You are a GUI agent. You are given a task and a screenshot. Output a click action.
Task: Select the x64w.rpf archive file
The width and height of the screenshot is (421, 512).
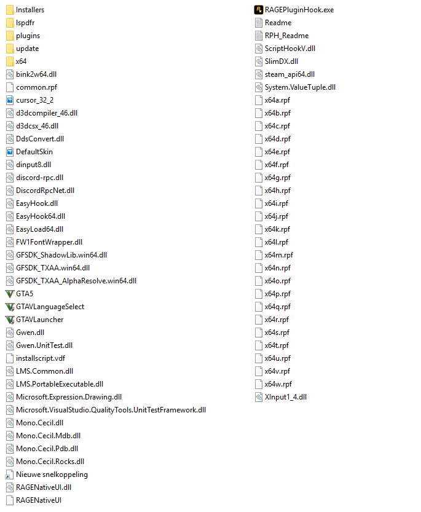click(273, 384)
